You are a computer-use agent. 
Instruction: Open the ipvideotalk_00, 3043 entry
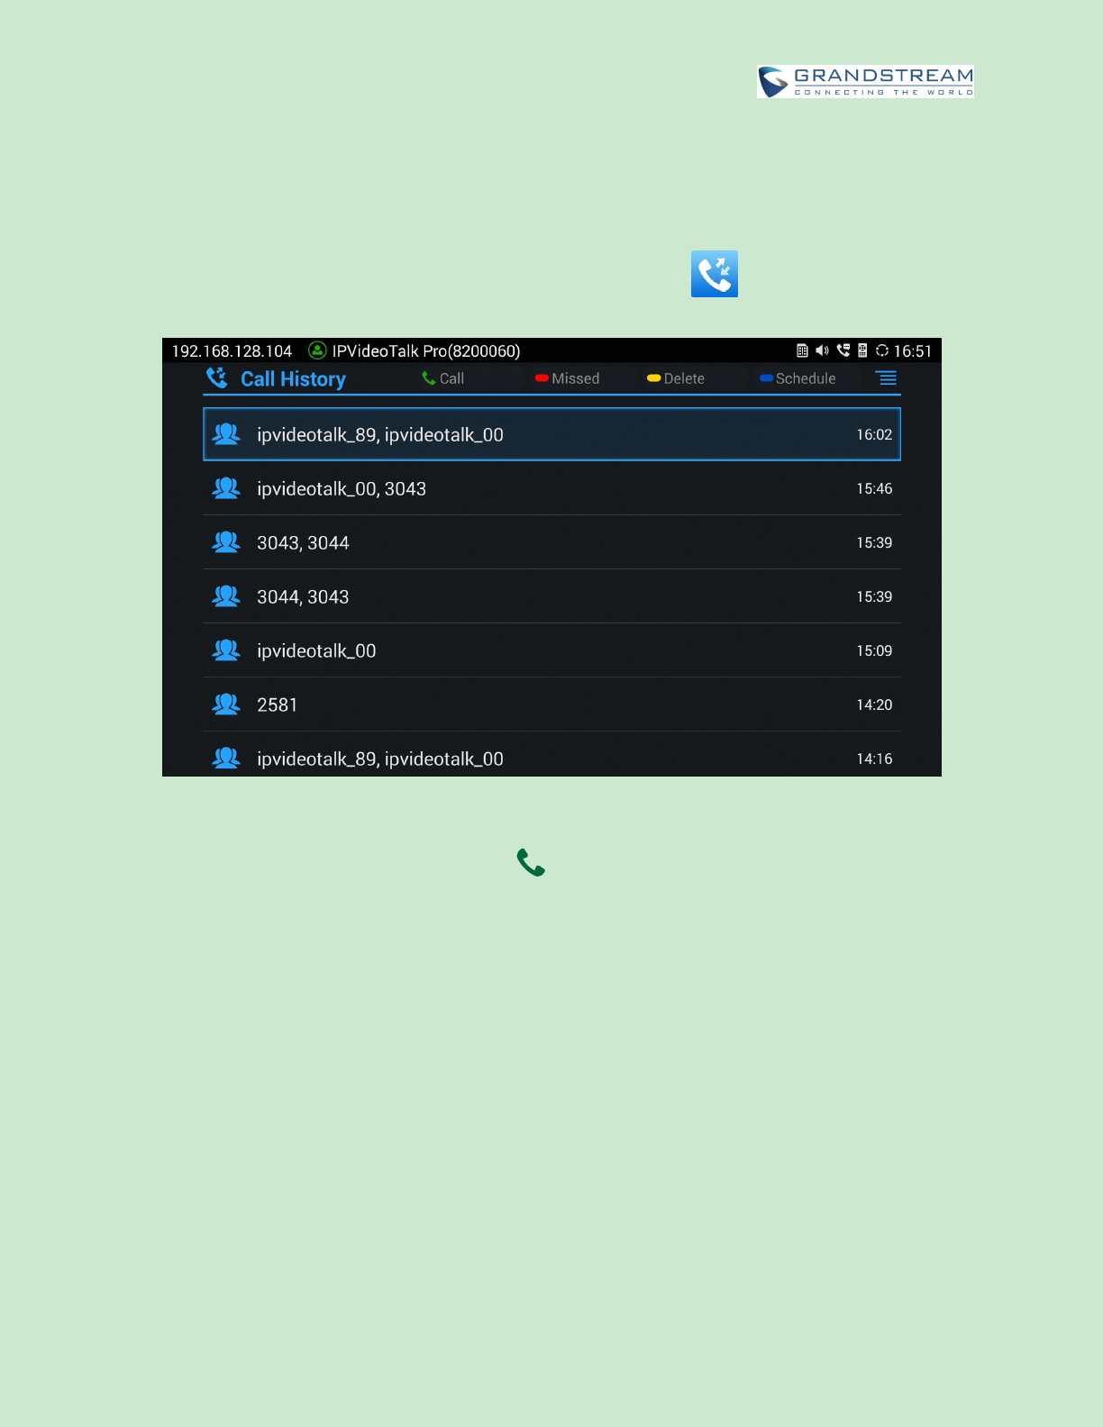(x=551, y=488)
